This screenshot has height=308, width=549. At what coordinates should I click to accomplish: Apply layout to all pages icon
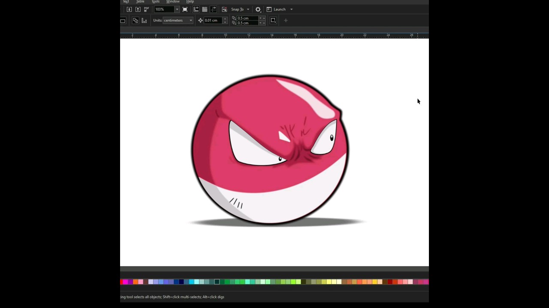tap(135, 21)
